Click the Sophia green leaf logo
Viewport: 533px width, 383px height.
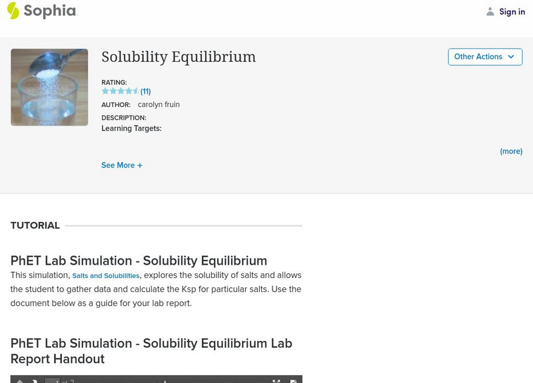coord(13,11)
